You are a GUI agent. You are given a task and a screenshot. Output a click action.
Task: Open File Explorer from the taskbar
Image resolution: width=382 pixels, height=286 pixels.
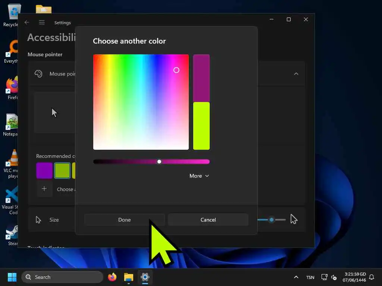coord(128,277)
